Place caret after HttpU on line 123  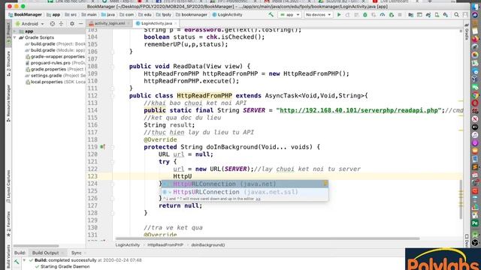point(192,176)
